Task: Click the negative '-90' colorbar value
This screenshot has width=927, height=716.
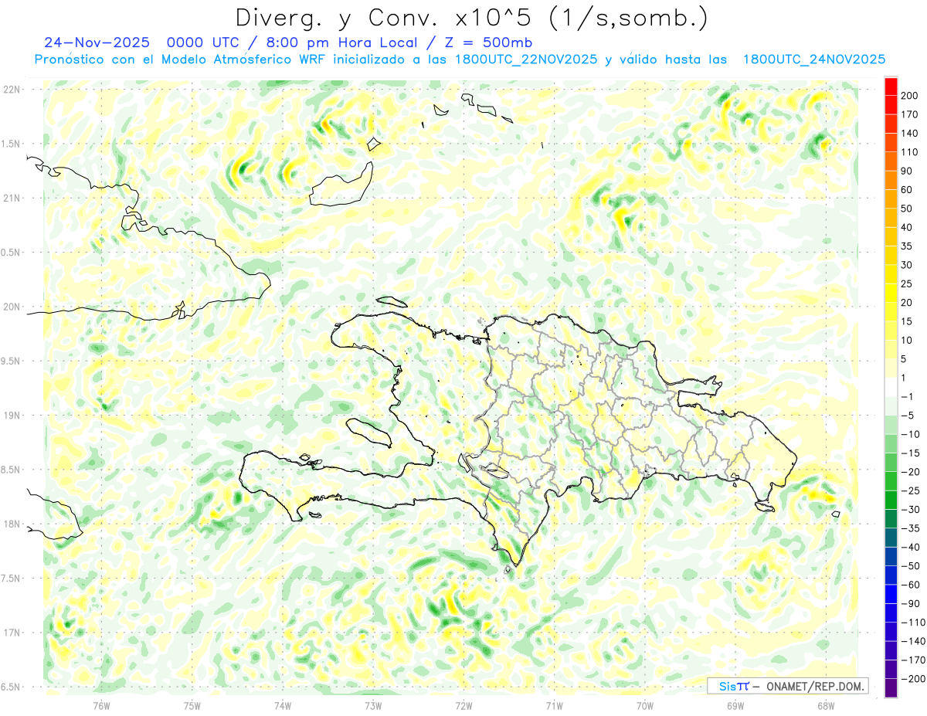Action: pos(911,603)
